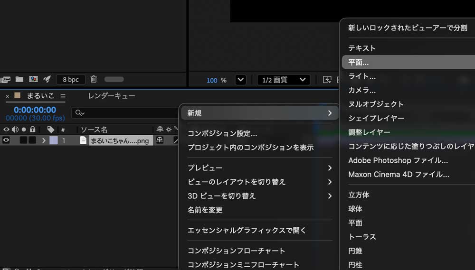Expand layer 1 properties chevron
This screenshot has height=270, width=475.
click(x=44, y=140)
